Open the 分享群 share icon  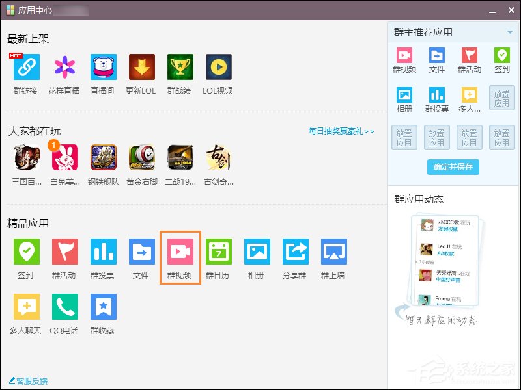point(295,252)
